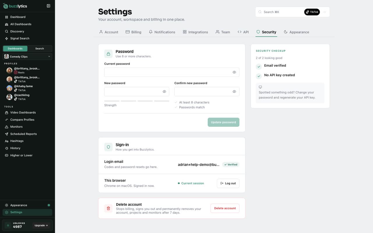Viewport: 373px width, 233px height.
Task: Click the Buzzlytics logo
Action: pos(15,6)
